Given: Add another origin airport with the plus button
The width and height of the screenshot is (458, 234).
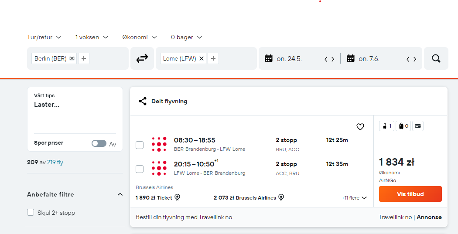Looking at the screenshot, I should click(84, 58).
